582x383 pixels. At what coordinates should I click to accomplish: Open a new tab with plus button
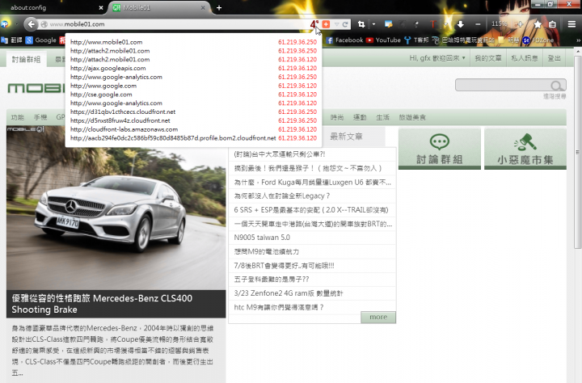tap(219, 7)
